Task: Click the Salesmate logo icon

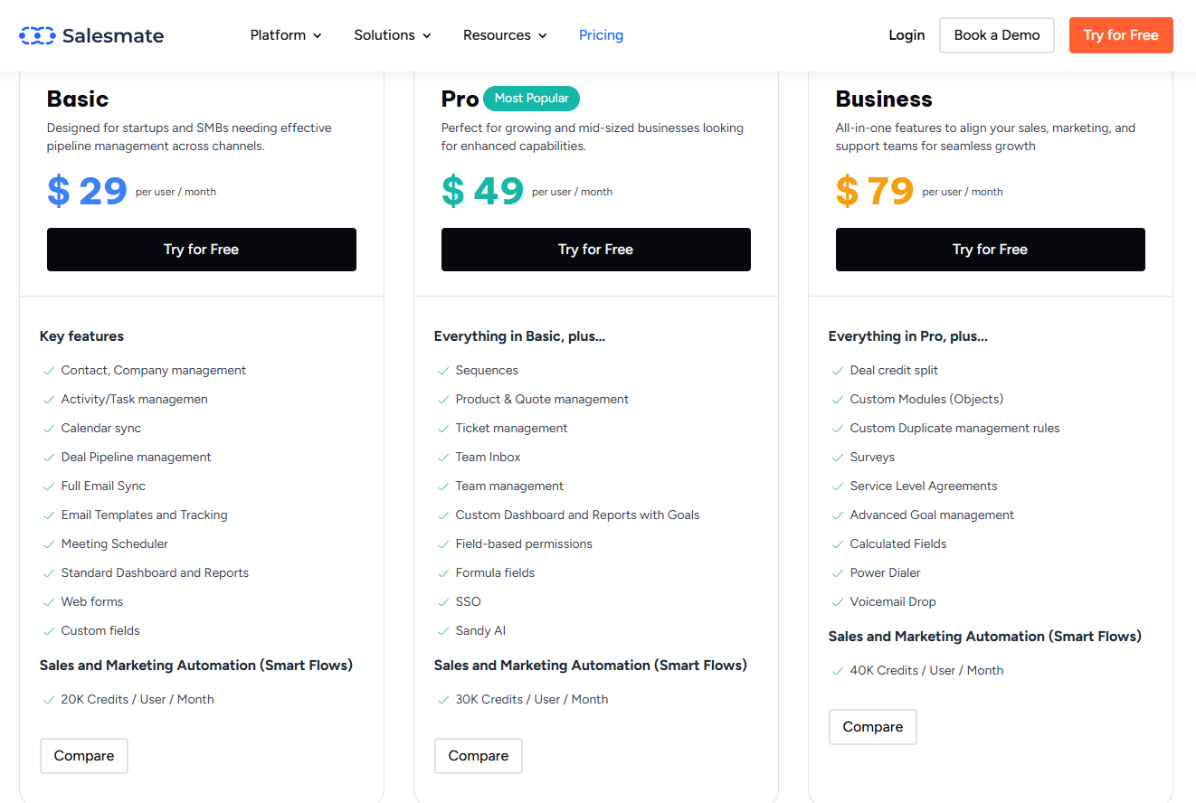Action: point(37,35)
